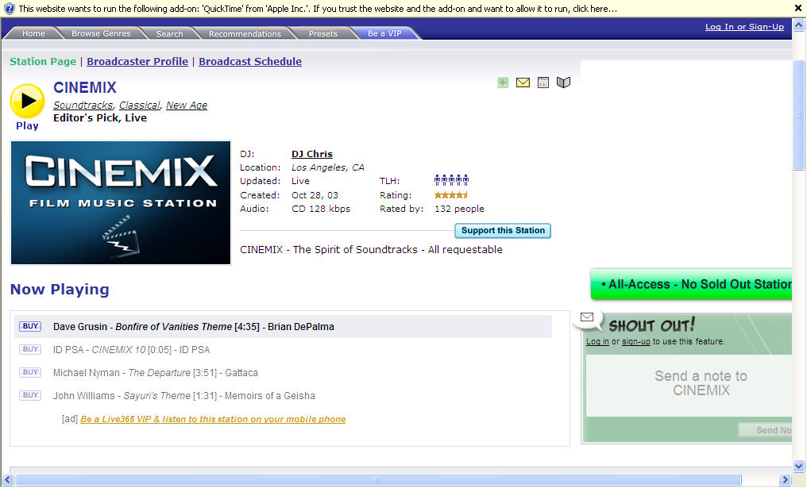
Task: Click the green plus icon to add station
Action: click(503, 83)
